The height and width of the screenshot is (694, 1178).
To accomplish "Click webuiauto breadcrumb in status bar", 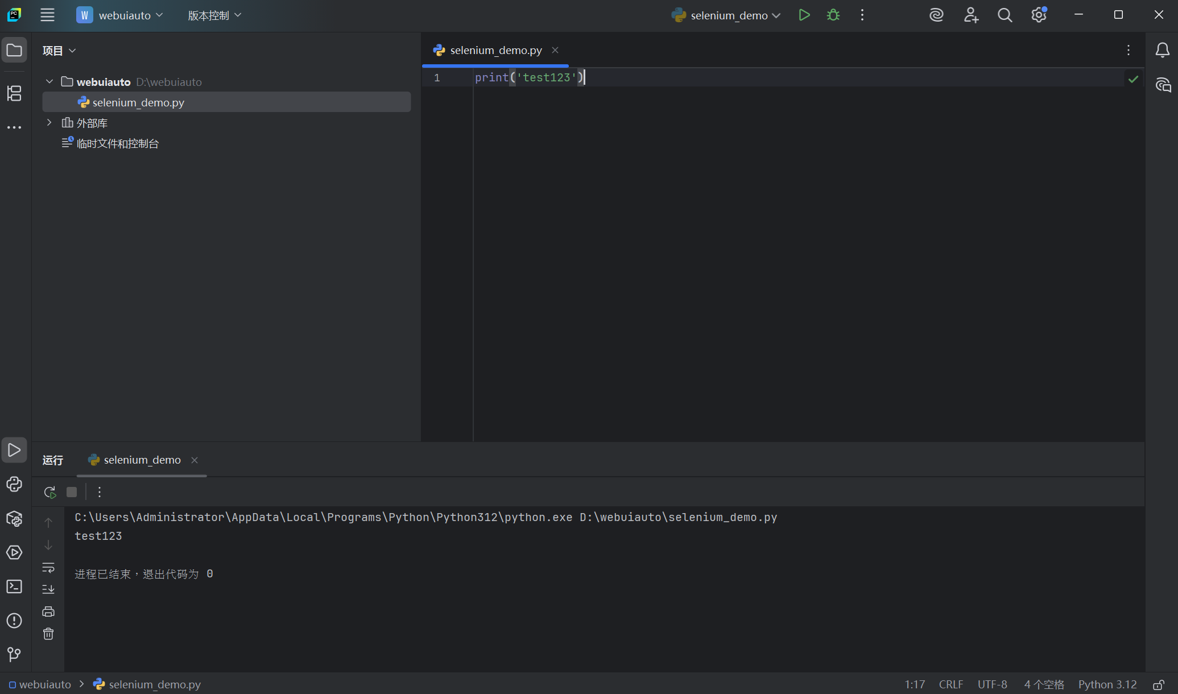I will point(40,684).
